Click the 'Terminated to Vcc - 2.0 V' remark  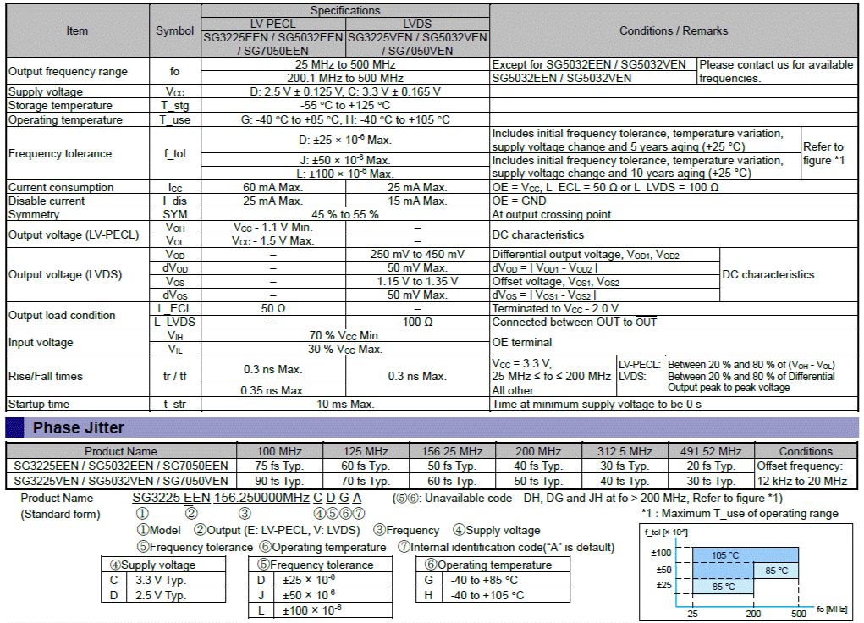(x=555, y=308)
